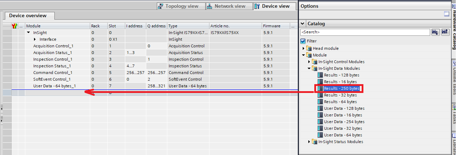Click the I address cell 1...3
Image resolution: width=456 pixels, height=155 pixels.
pyautogui.click(x=136, y=53)
